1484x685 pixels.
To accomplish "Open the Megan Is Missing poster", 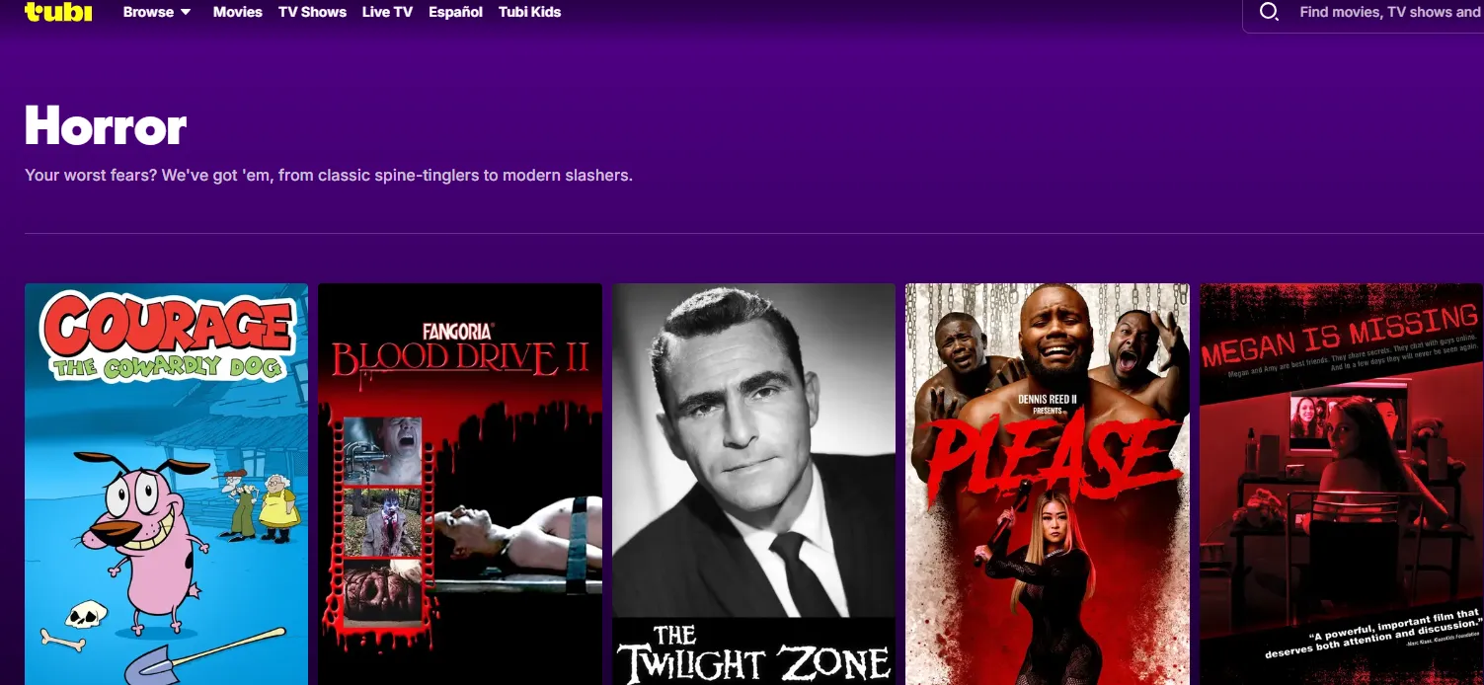I will tap(1341, 484).
